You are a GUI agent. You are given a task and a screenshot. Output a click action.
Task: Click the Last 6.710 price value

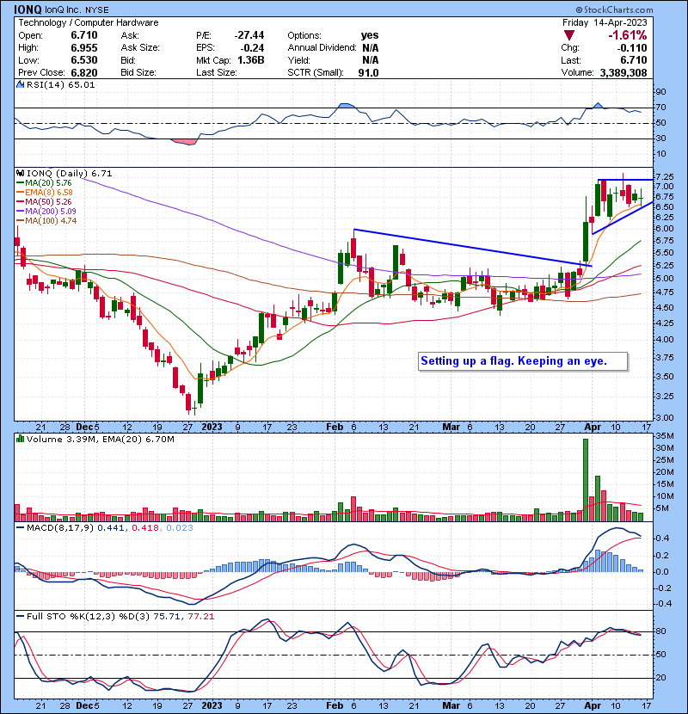pyautogui.click(x=633, y=60)
